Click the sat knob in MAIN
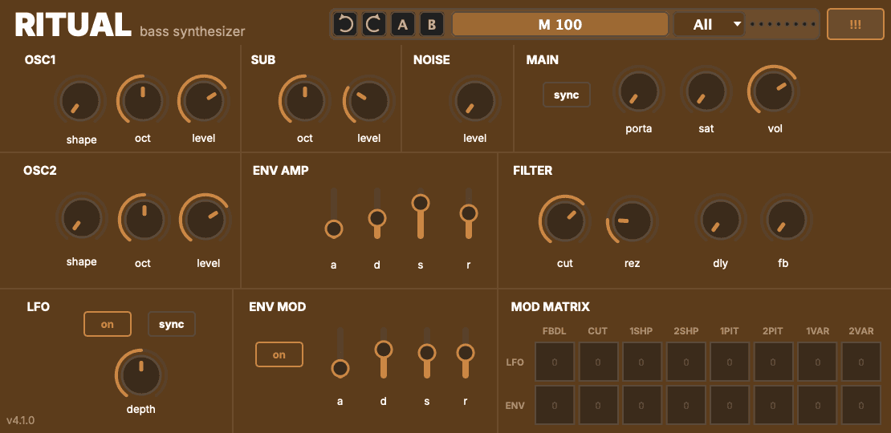891x433 pixels. click(x=706, y=91)
